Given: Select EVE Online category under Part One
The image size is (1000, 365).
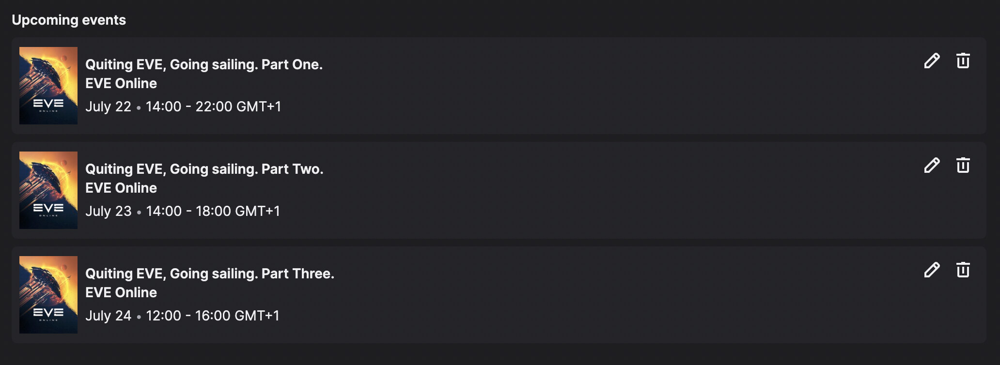Looking at the screenshot, I should 121,83.
